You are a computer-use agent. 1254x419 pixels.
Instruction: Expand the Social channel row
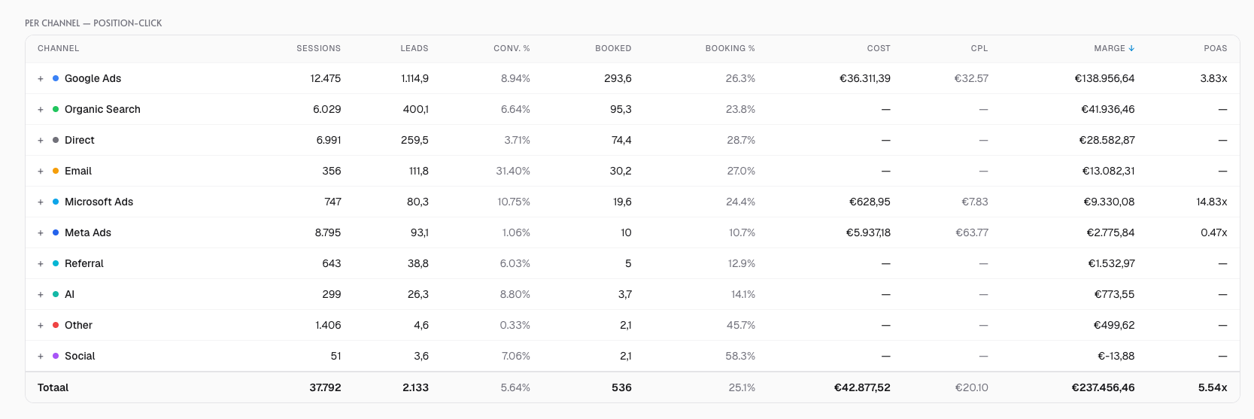(x=41, y=357)
